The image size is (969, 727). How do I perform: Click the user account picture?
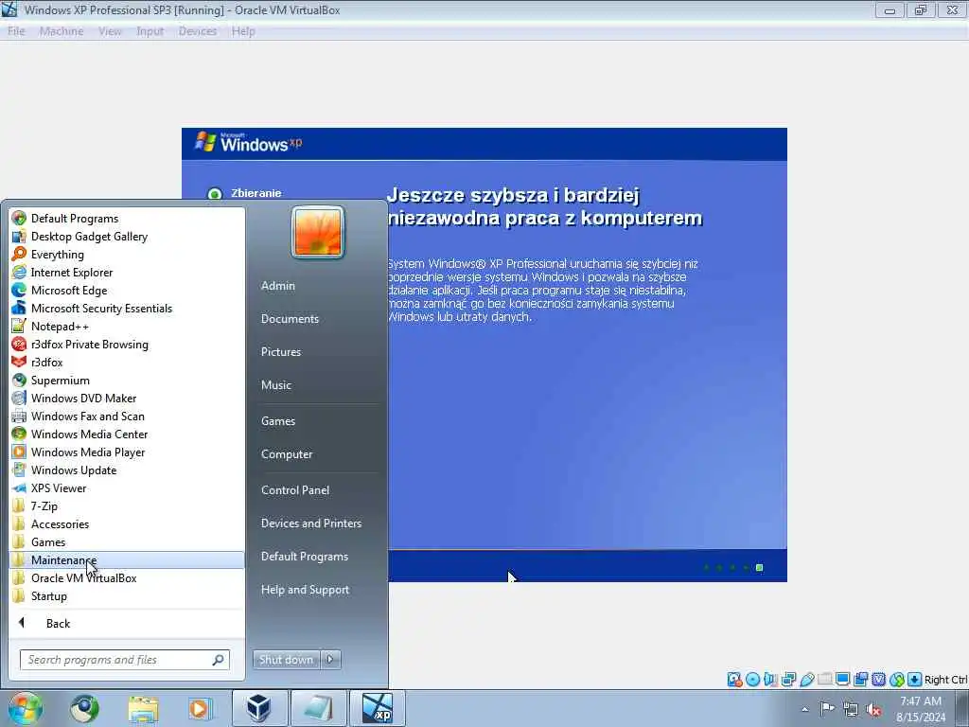318,232
